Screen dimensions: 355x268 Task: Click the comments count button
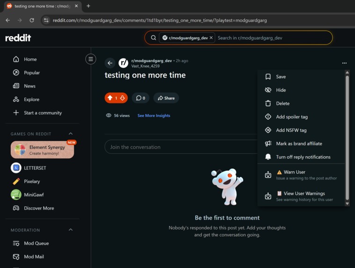[141, 98]
